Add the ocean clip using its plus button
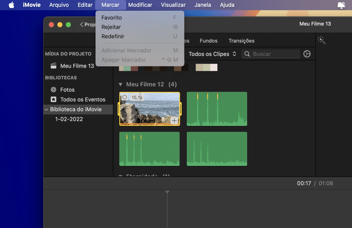The image size is (352, 228). 175,120
